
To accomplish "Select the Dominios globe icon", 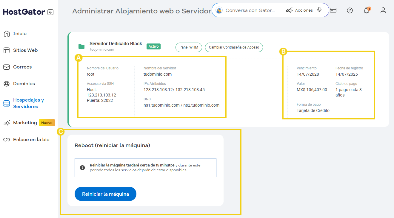I will (x=6, y=83).
